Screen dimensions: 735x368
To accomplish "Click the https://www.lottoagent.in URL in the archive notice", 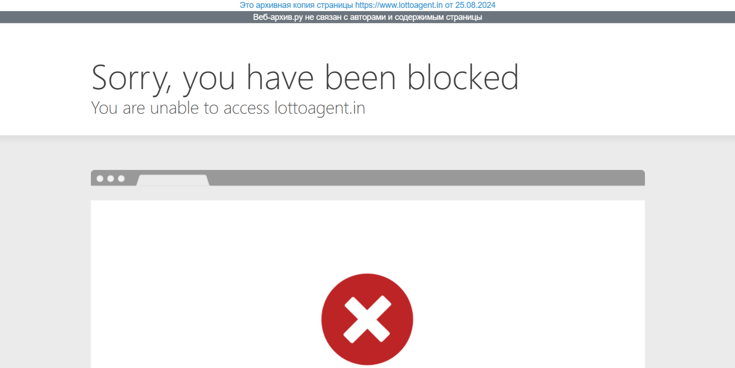I will (399, 5).
